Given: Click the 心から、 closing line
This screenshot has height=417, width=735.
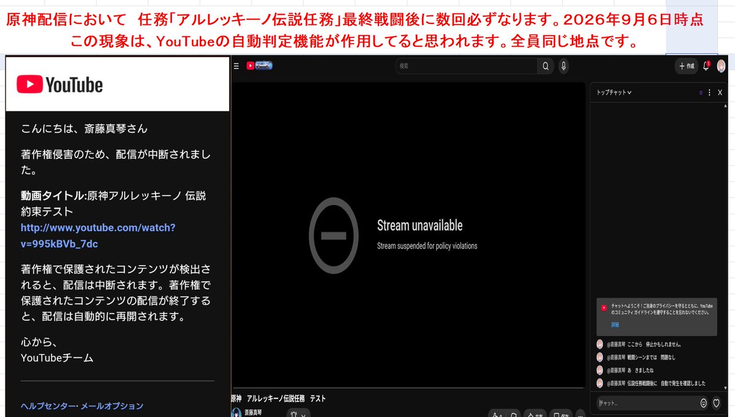Looking at the screenshot, I should click(x=39, y=342).
